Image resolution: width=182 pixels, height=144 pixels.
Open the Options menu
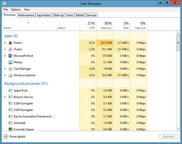pyautogui.click(x=16, y=9)
